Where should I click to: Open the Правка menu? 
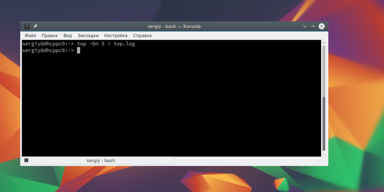(49, 36)
